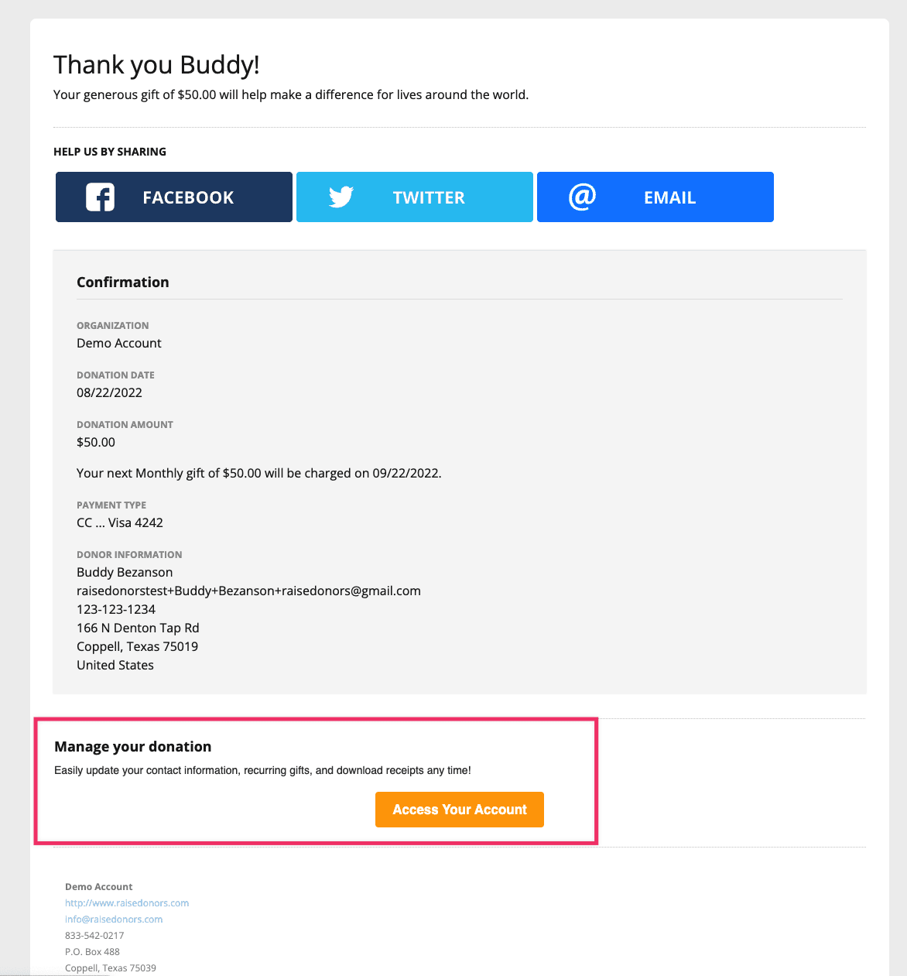
Task: Share via the EMAIL button label
Action: click(x=669, y=197)
